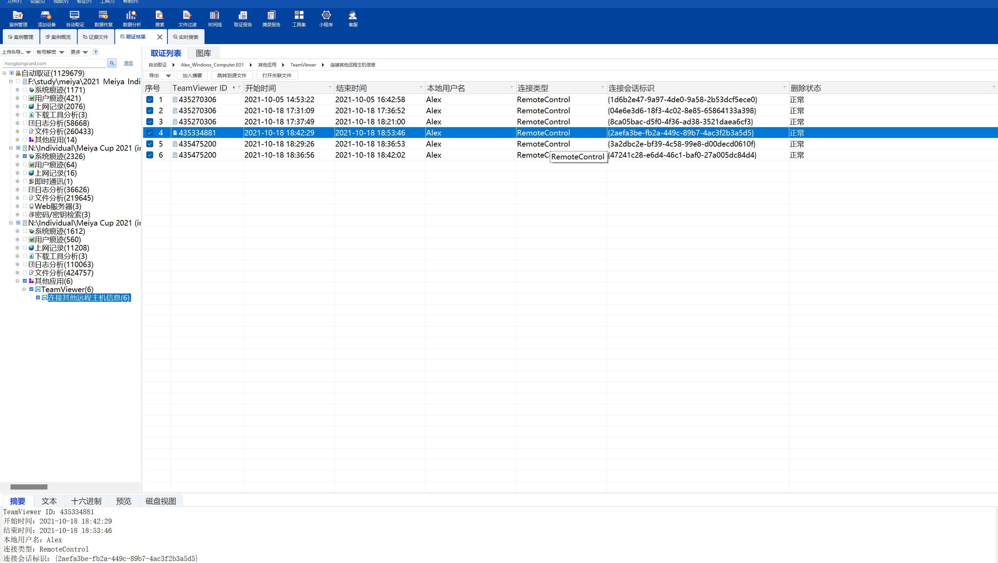Screen dimensions: 998x563
Task: Uncheck the checkbox for row 1
Action: pos(149,99)
